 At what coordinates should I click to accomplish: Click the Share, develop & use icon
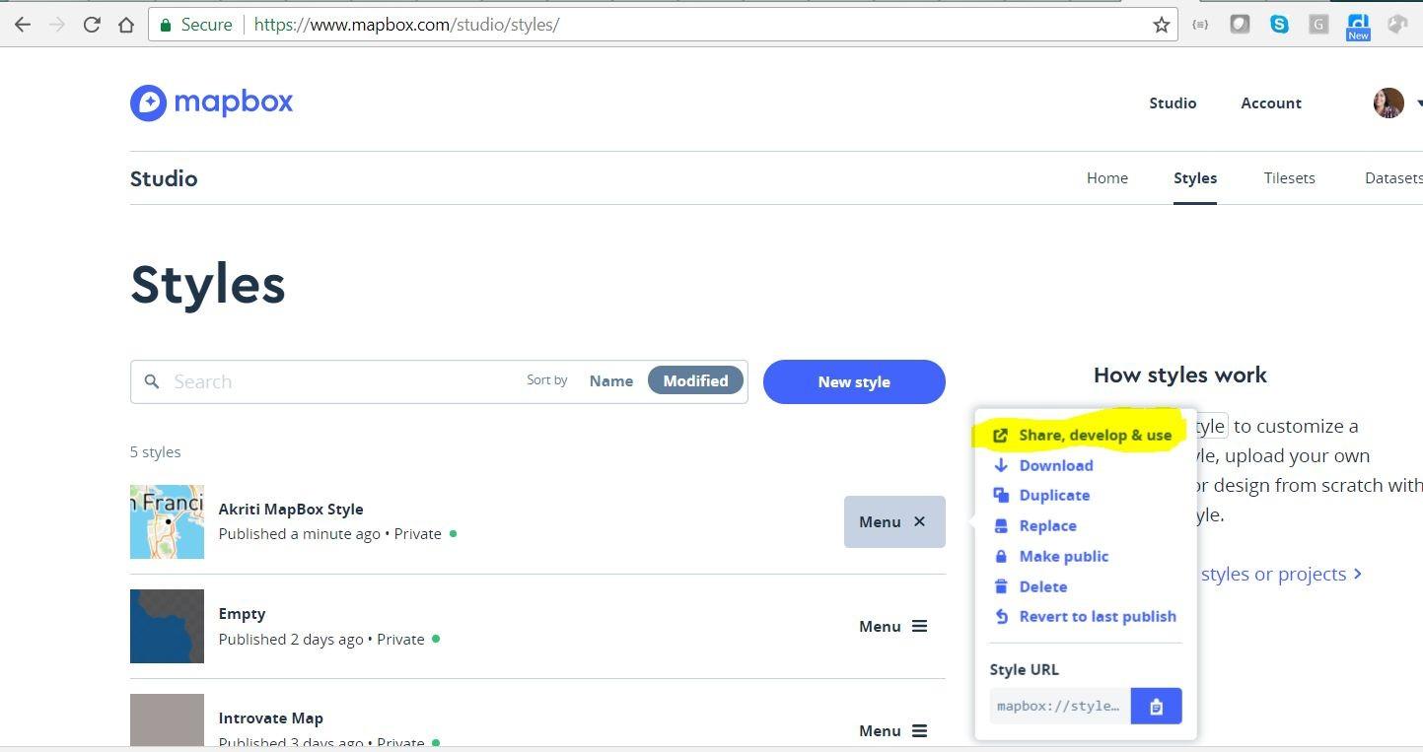point(1001,435)
